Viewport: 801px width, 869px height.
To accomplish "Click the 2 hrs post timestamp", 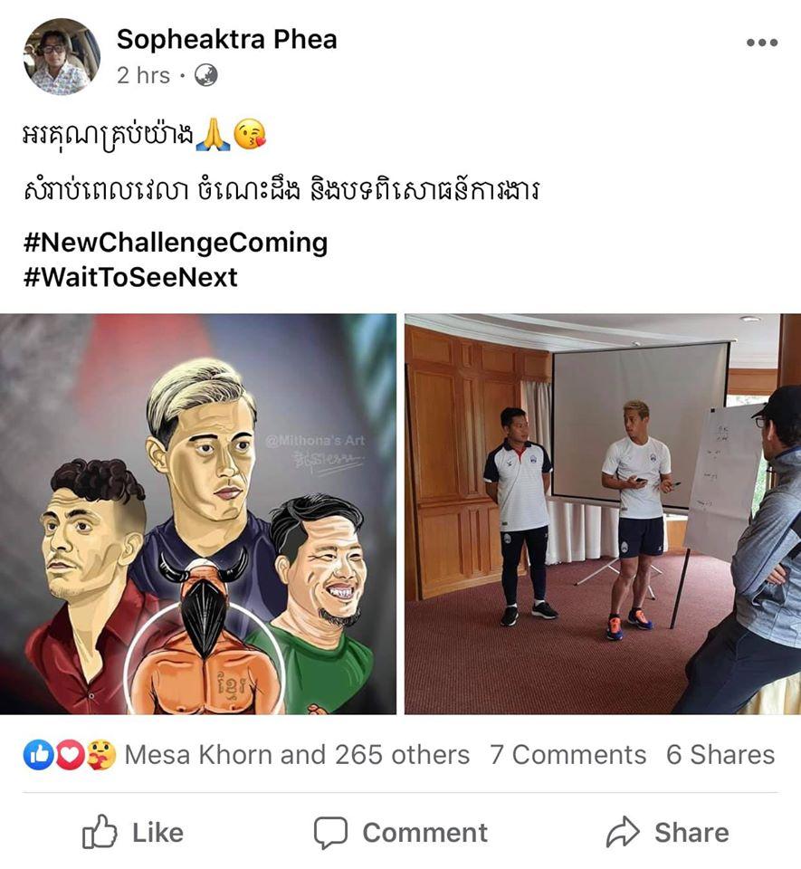I will [x=143, y=75].
